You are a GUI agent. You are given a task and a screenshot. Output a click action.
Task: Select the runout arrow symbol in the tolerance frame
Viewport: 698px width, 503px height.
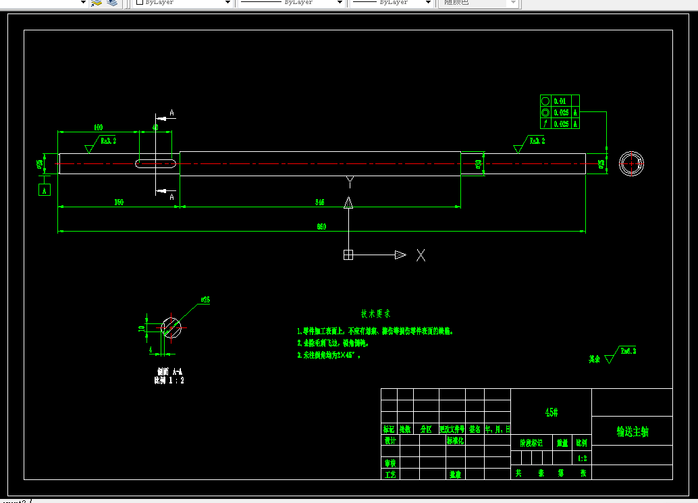click(545, 124)
